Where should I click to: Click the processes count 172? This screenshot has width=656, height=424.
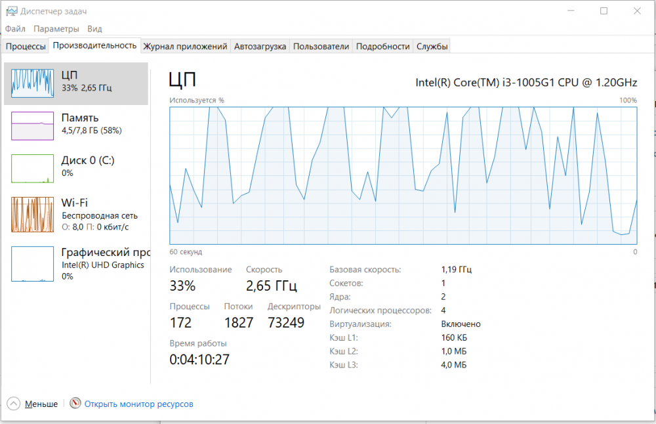181,323
